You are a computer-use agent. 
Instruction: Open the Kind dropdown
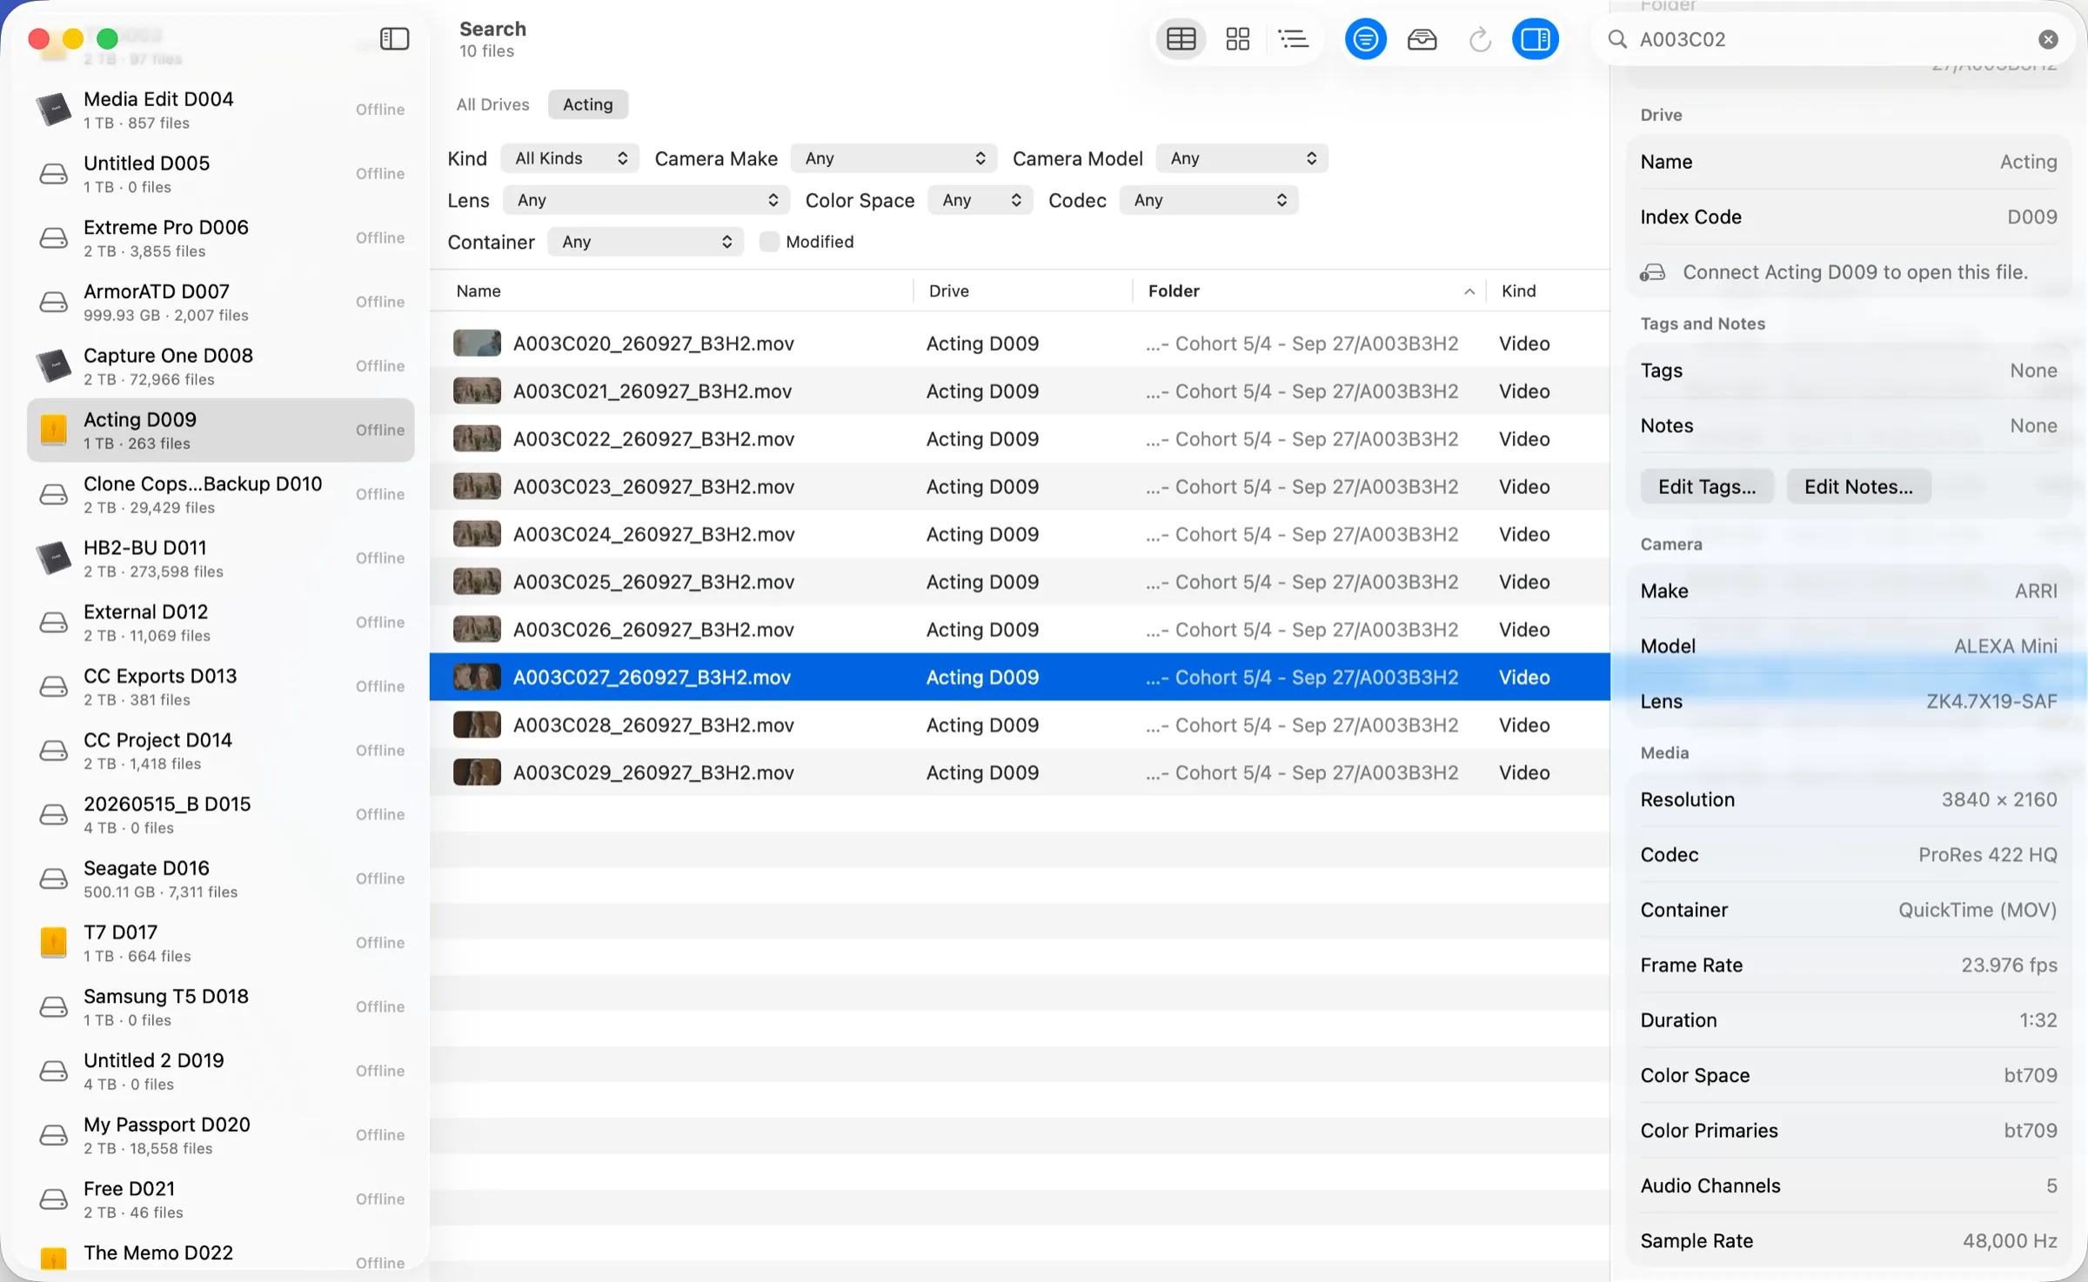pyautogui.click(x=570, y=158)
